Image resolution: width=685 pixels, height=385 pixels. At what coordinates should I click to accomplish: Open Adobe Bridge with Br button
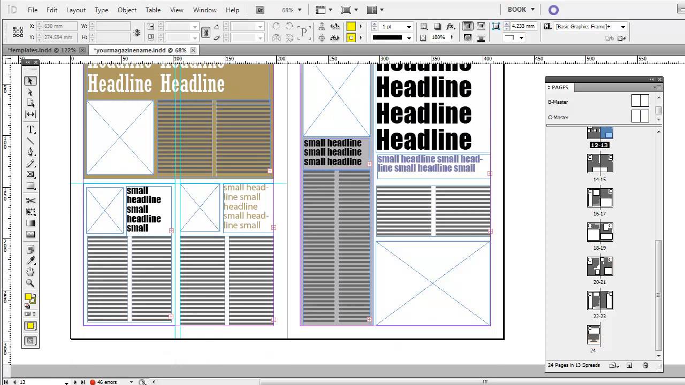[x=260, y=10]
